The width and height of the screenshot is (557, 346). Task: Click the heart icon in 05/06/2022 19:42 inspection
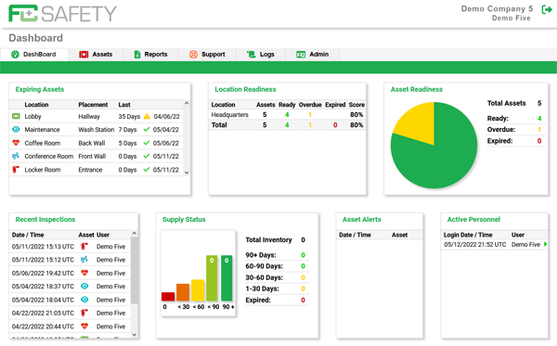[84, 273]
